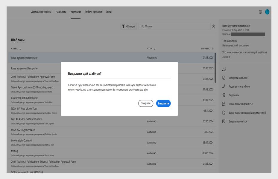Choose Редагувати шаблон action
Screen dimensions: 278x179
click(239, 87)
